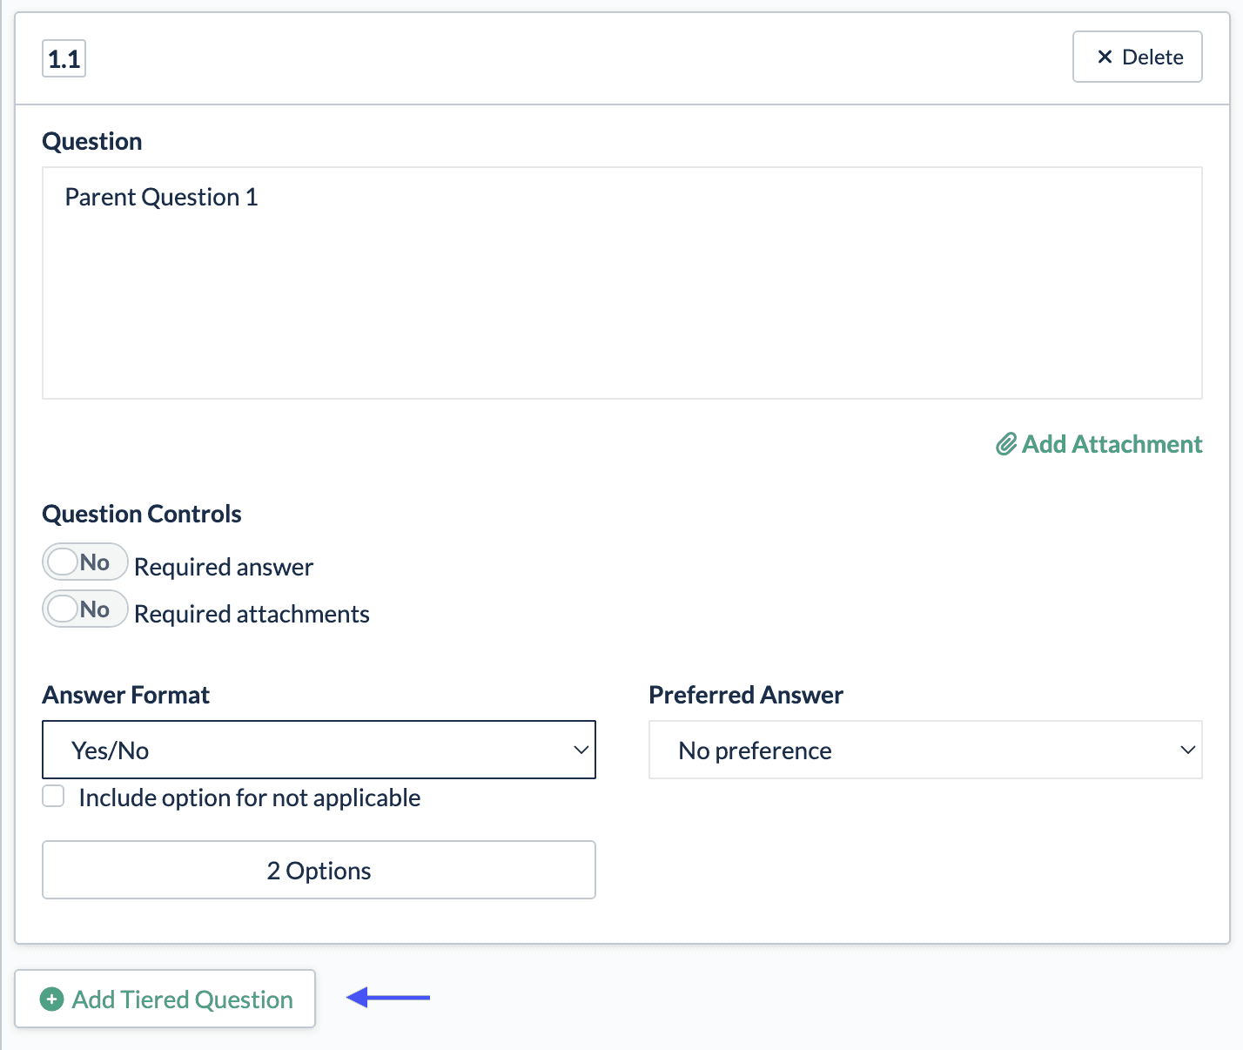Click the Question Controls heading
1243x1050 pixels.
tap(142, 514)
